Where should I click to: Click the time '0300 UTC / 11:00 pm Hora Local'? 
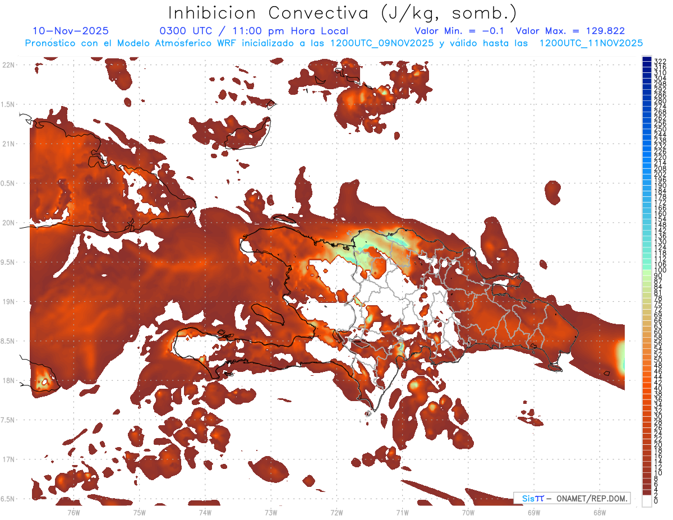point(253,31)
